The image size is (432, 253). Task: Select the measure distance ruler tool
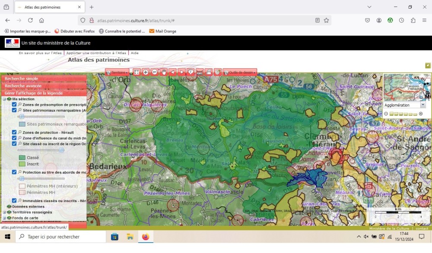pos(200,72)
